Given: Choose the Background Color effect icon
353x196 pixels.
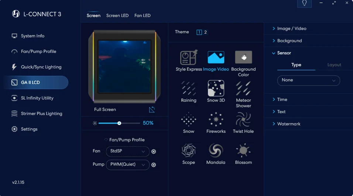Looking at the screenshot, I should pos(243,57).
